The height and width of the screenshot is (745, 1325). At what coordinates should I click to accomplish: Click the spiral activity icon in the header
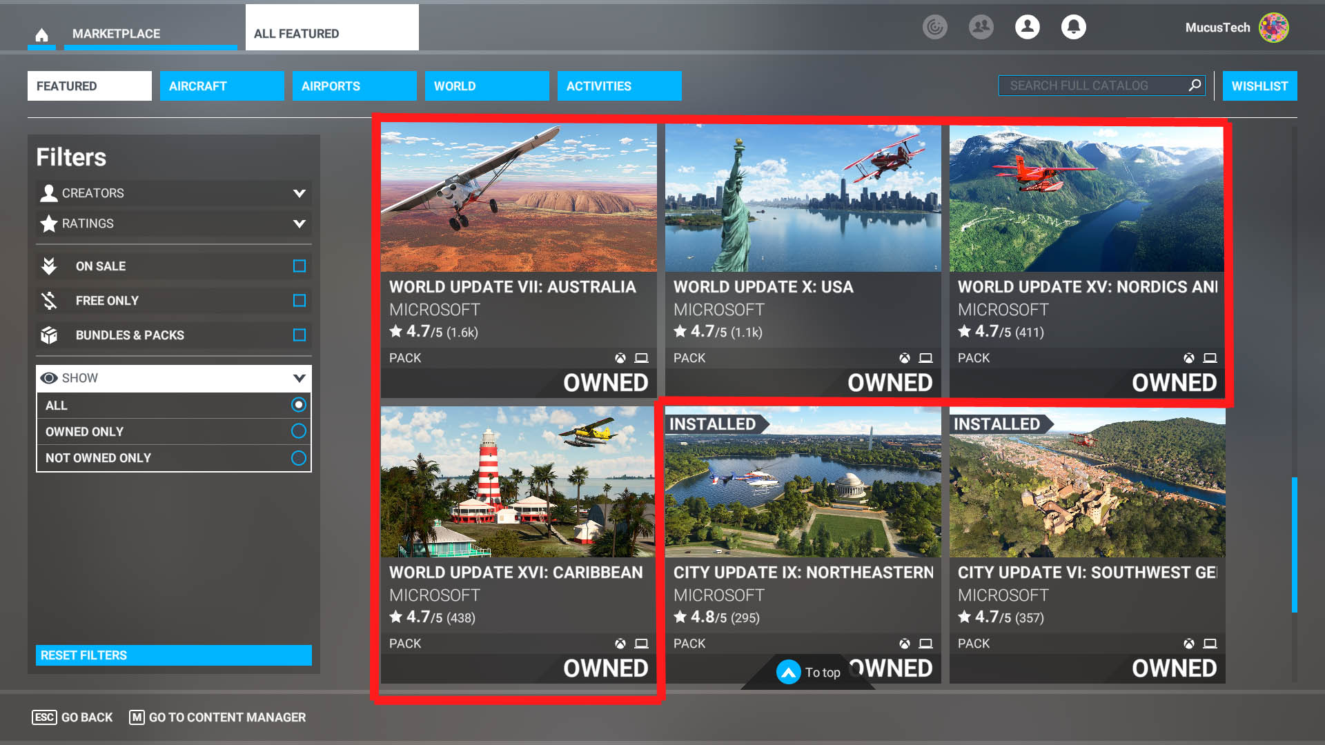point(934,27)
